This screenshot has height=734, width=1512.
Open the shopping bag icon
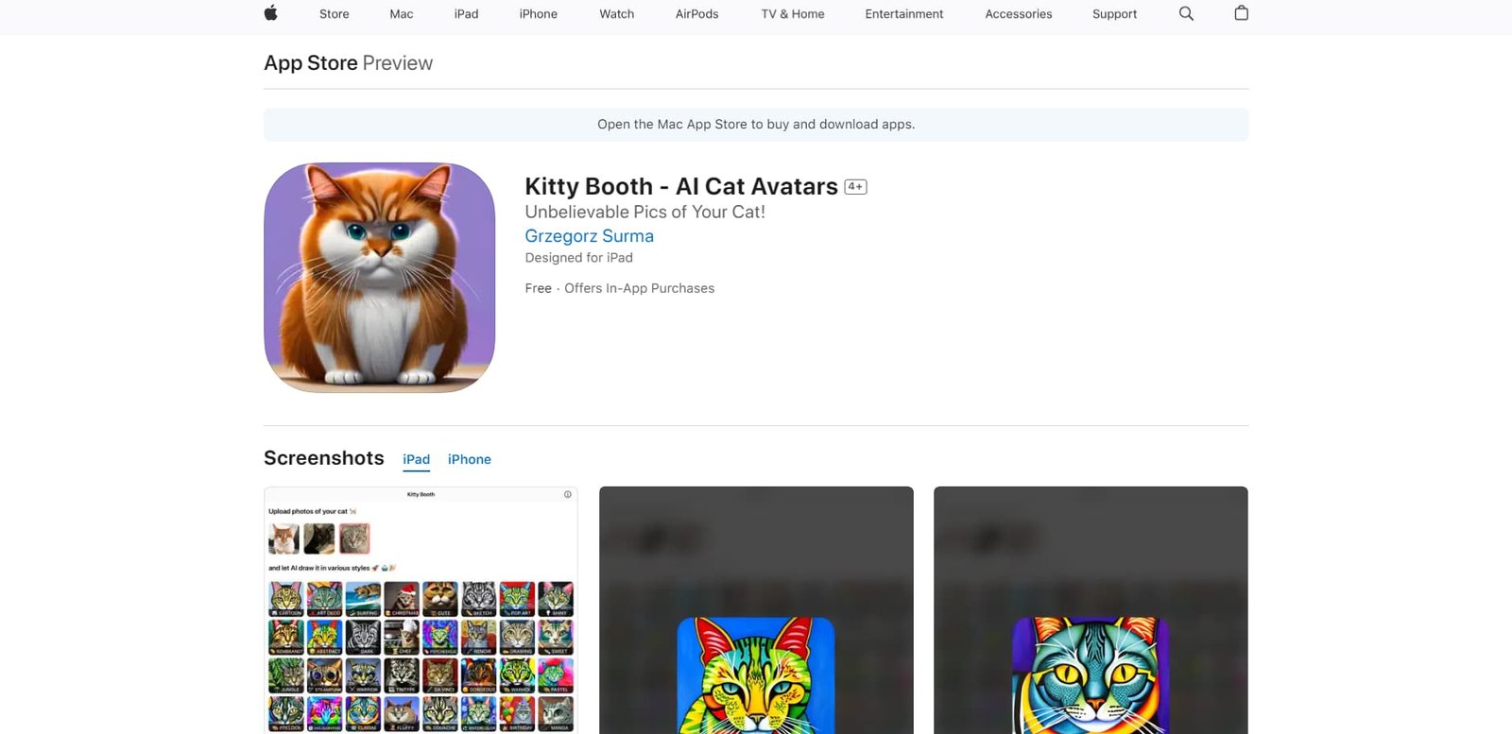pos(1242,13)
